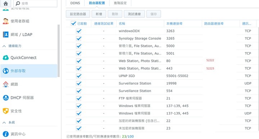This screenshot has height=139, width=259.
Task: Switch to the DDNS tab
Action: [75, 3]
